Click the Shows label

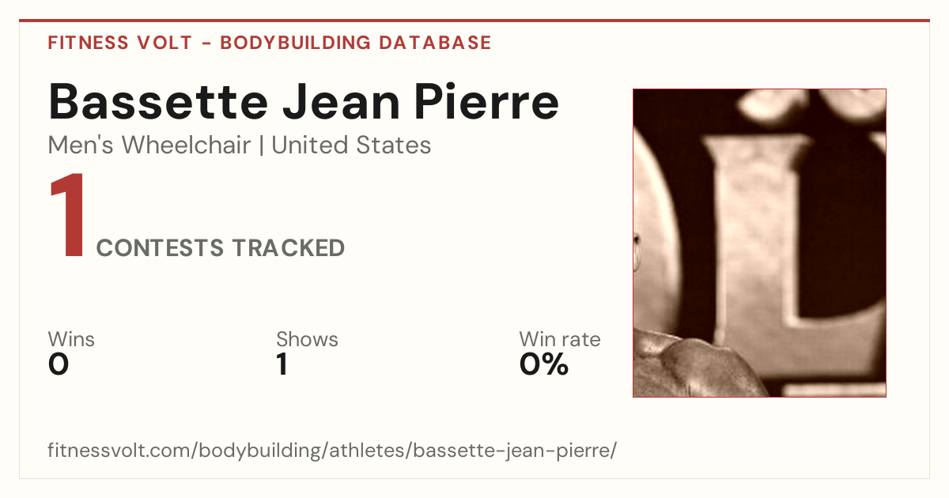click(x=307, y=339)
